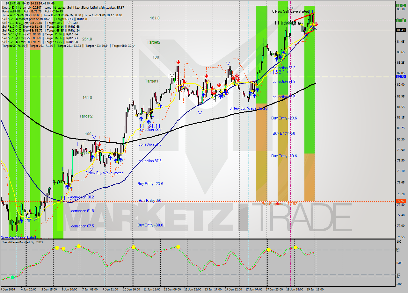Screen dimensions: 408x293
Task: Click the dark 82.70 price level tag
Action: pyautogui.click(x=400, y=77)
